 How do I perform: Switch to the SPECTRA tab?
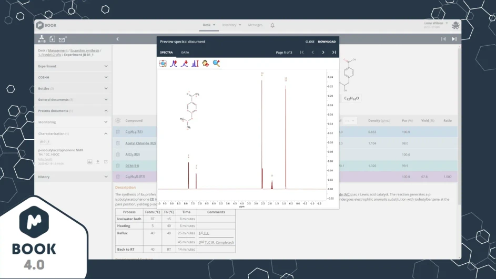click(166, 53)
